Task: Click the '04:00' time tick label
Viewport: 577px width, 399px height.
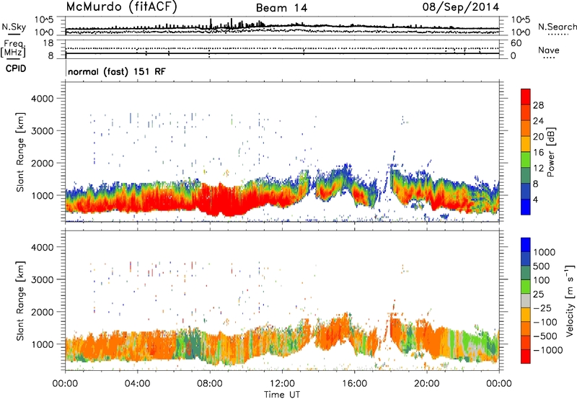Action: pos(137,384)
